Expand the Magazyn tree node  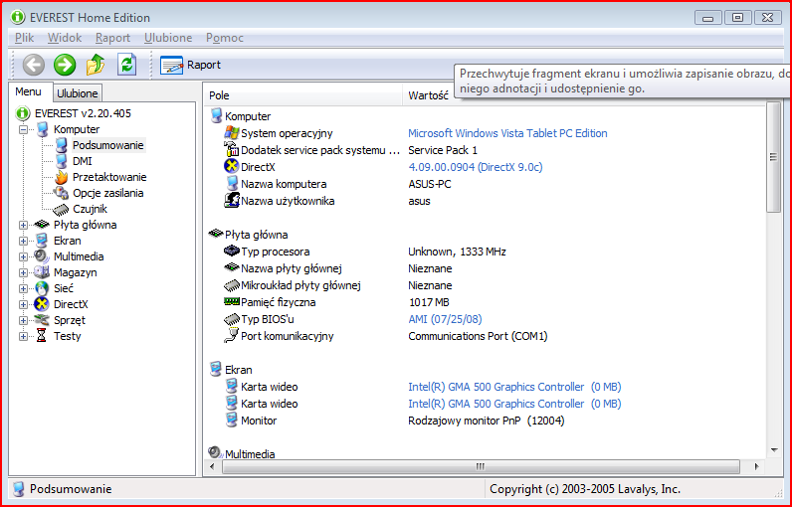click(23, 273)
